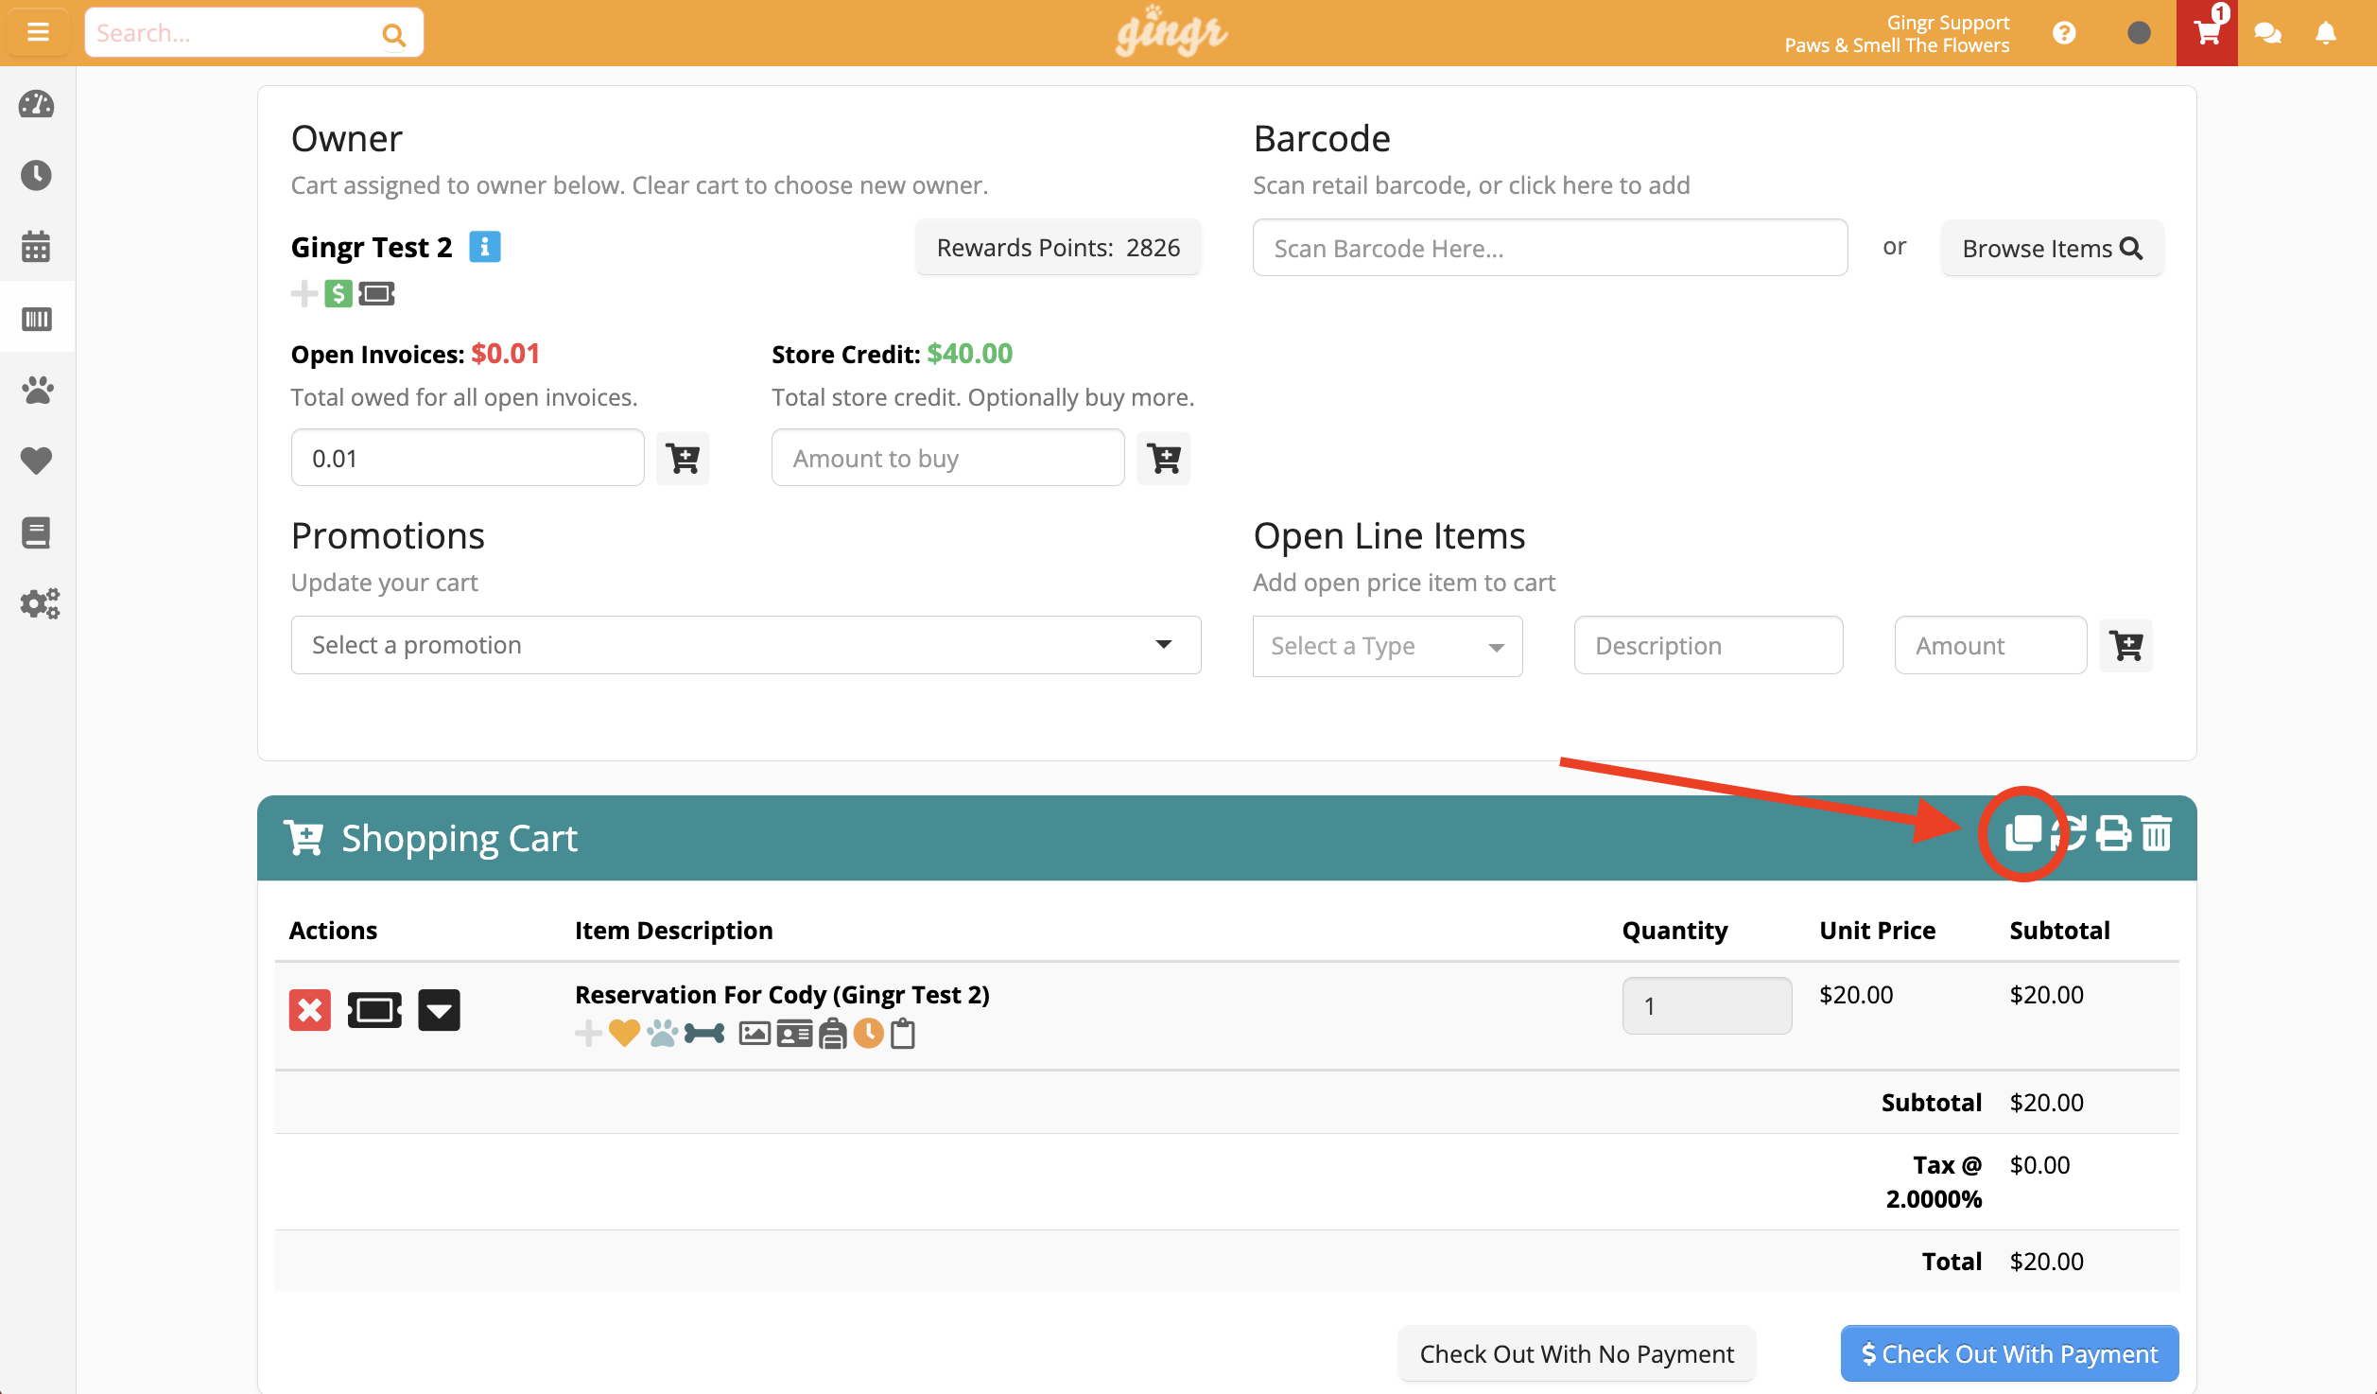Screen dimensions: 2377x1394
Task: Open the barcode point-of-sale icon in the sidebar
Action: pyautogui.click(x=36, y=318)
